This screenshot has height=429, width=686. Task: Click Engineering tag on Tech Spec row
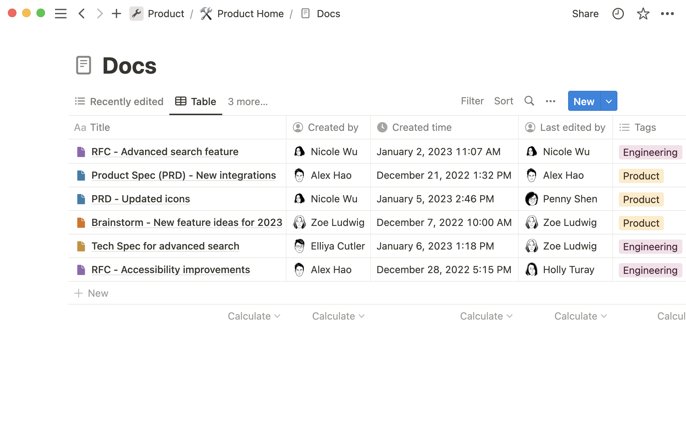pyautogui.click(x=650, y=247)
